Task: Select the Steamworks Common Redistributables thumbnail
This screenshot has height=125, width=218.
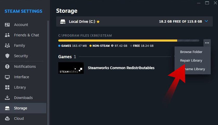Action: [71, 68]
